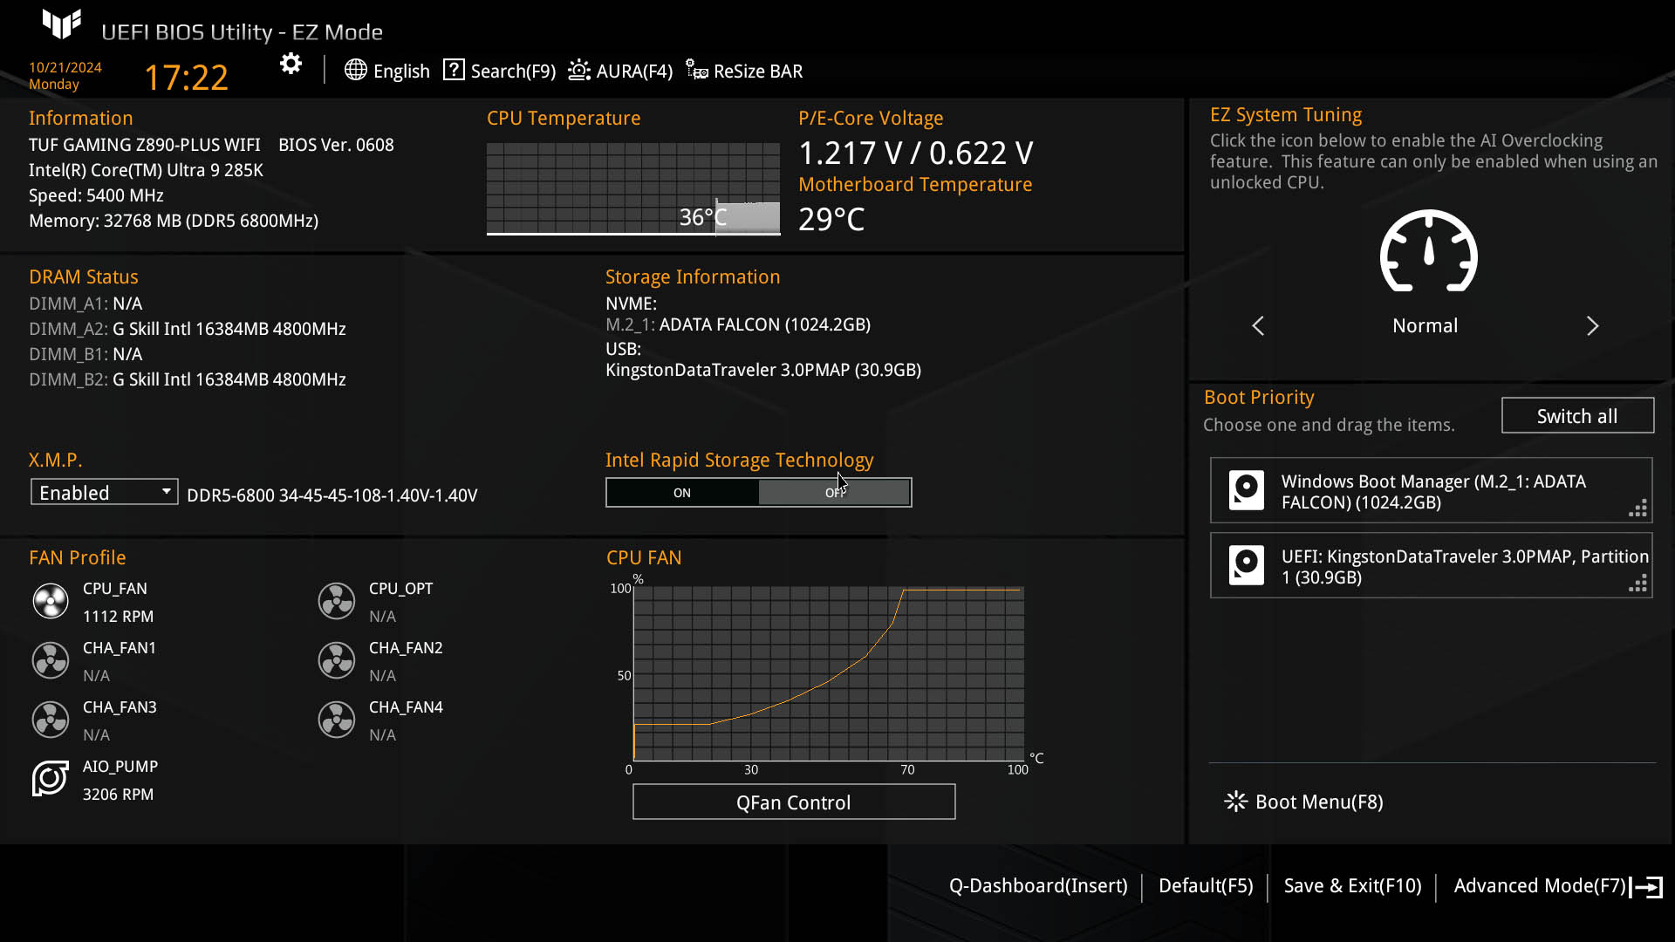
Task: Click the CPU Temperature graph bar
Action: pyautogui.click(x=633, y=188)
